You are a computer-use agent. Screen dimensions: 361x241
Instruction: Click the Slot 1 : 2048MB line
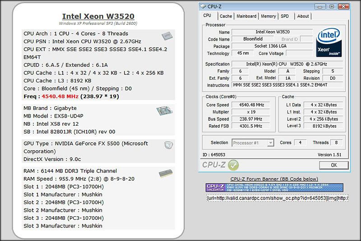tap(64, 187)
